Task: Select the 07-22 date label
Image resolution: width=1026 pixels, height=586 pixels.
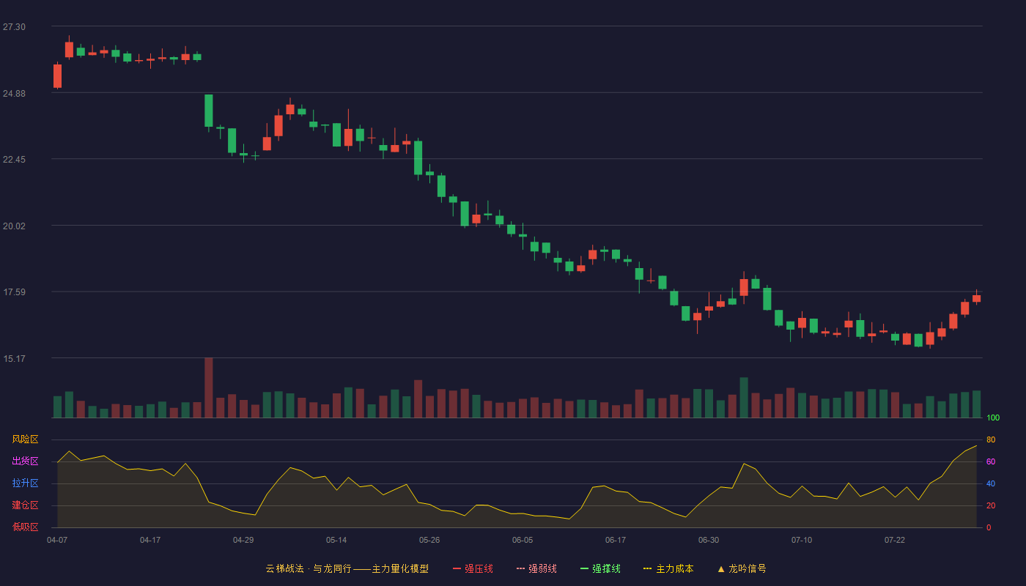Action: [895, 540]
